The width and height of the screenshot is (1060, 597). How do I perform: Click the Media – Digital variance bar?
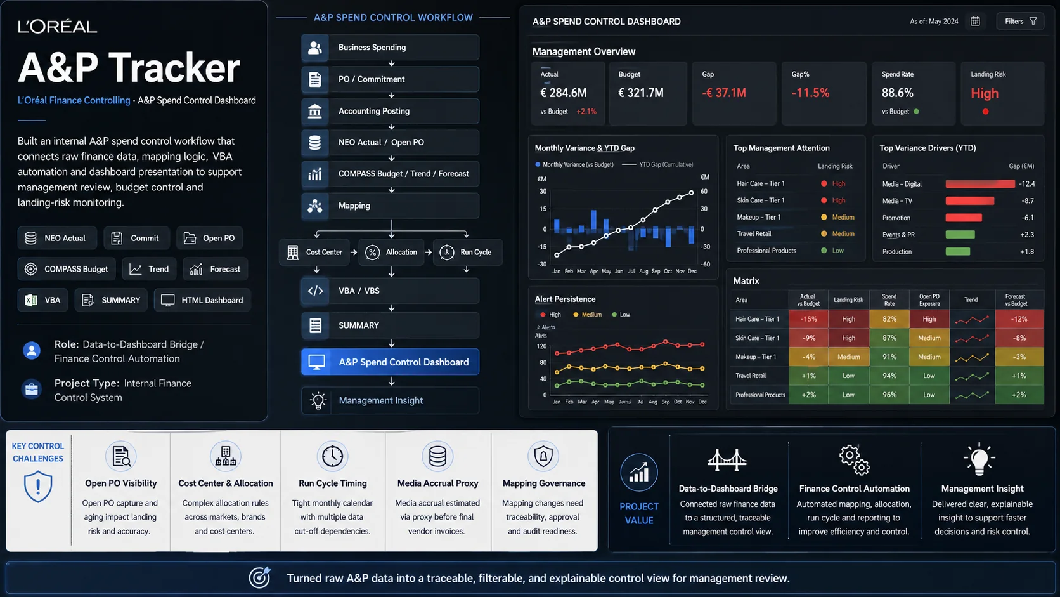tap(980, 184)
